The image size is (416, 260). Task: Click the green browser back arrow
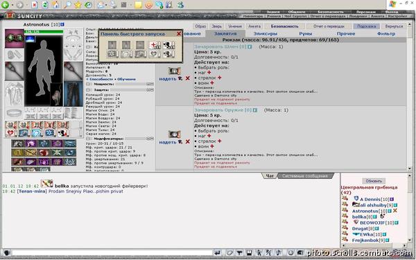pyautogui.click(x=6, y=5)
